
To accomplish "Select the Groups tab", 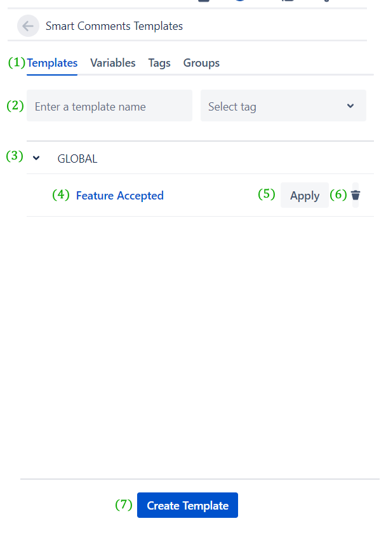I will pos(201,63).
